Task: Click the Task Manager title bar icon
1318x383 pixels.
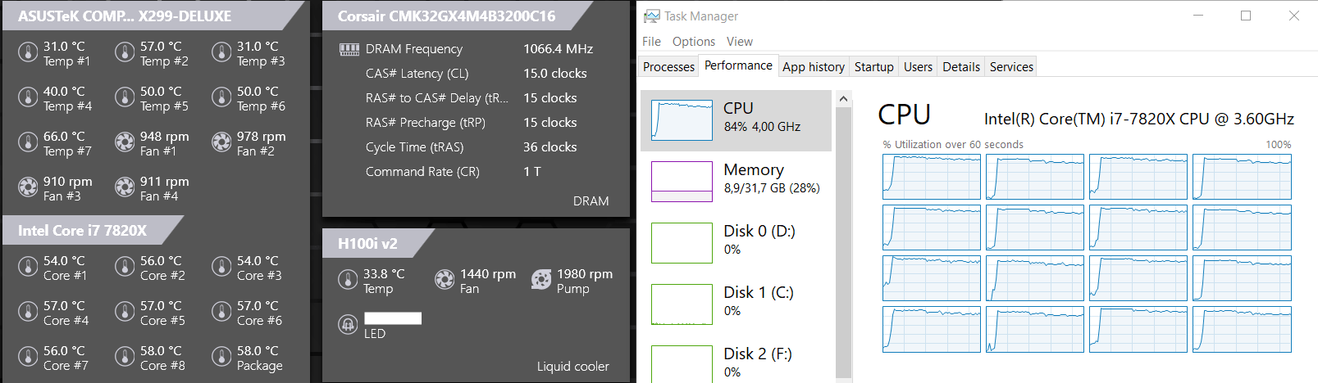Action: pyautogui.click(x=651, y=16)
